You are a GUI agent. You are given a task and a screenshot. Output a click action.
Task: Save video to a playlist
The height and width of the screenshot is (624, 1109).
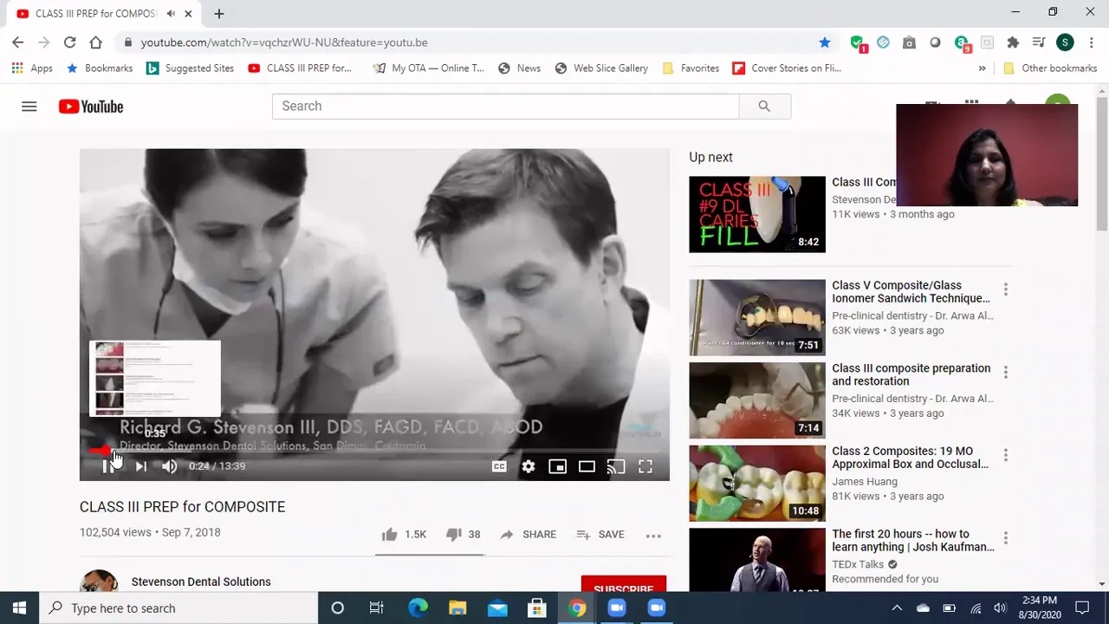pyautogui.click(x=600, y=535)
